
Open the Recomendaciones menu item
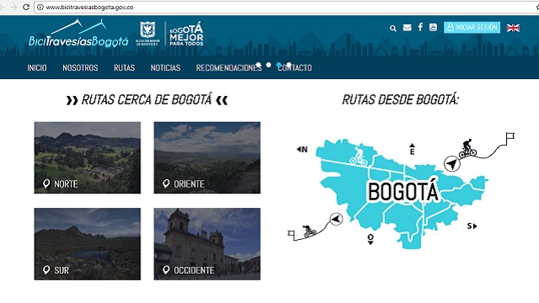click(229, 67)
